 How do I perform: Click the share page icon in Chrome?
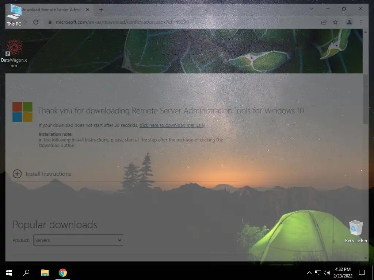pyautogui.click(x=324, y=22)
